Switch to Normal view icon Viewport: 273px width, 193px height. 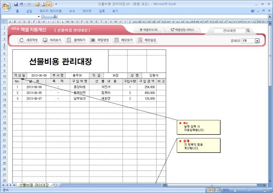209,190
